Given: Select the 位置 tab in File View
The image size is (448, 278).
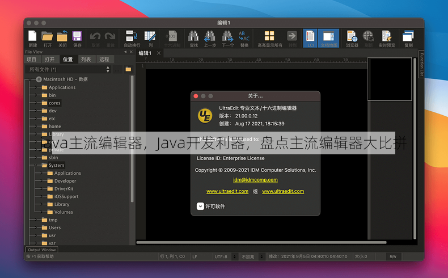Looking at the screenshot, I should 67,59.
